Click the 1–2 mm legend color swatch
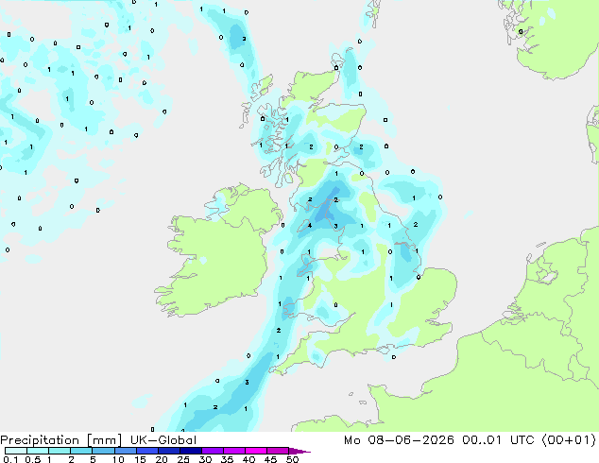This screenshot has width=599, height=463. [60, 451]
